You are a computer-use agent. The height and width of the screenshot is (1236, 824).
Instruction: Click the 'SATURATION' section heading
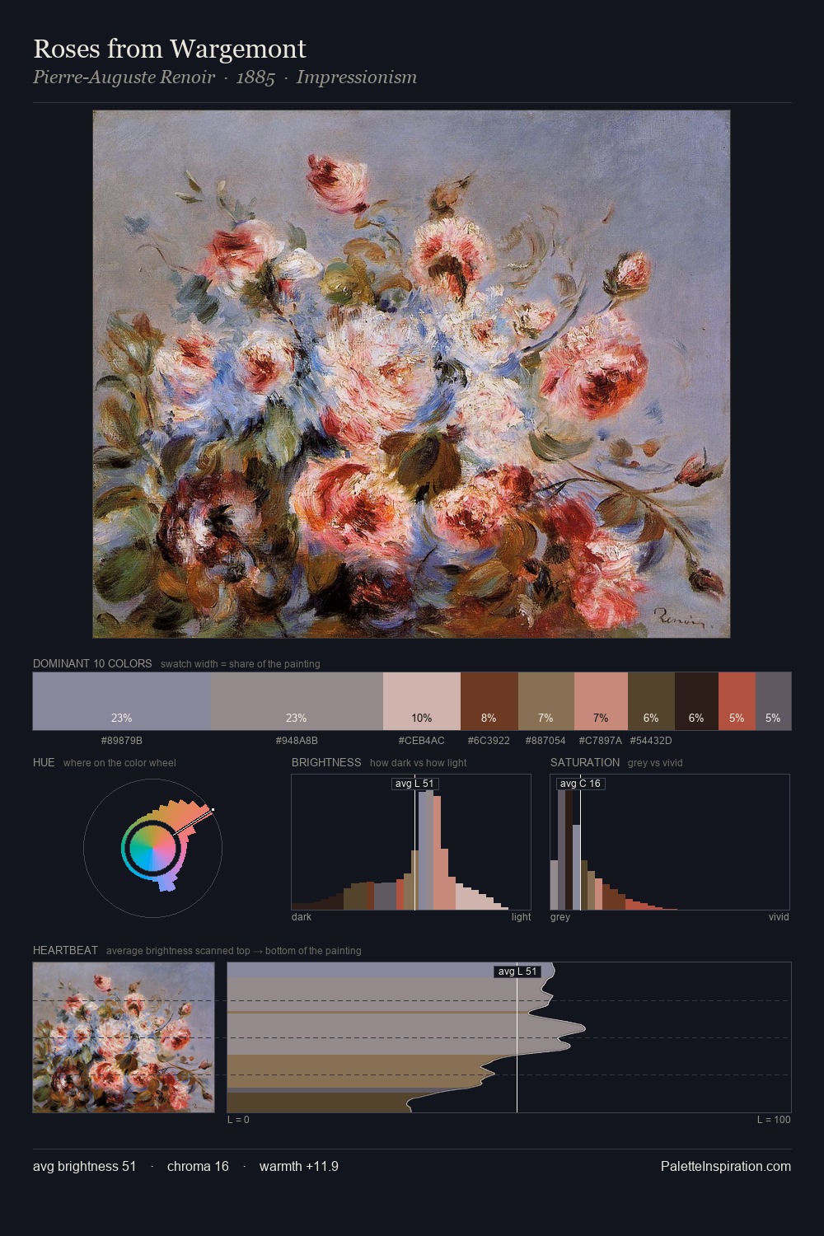[x=585, y=762]
